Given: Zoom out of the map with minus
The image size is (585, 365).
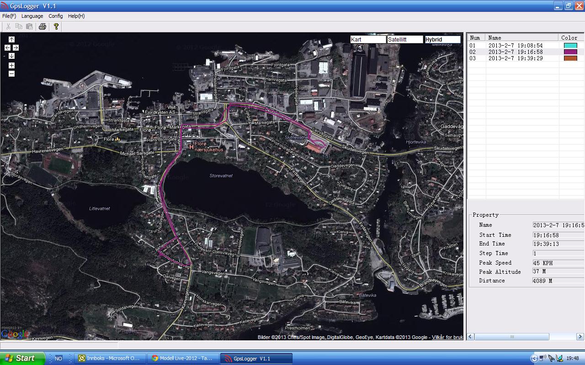Looking at the screenshot, I should [11, 74].
